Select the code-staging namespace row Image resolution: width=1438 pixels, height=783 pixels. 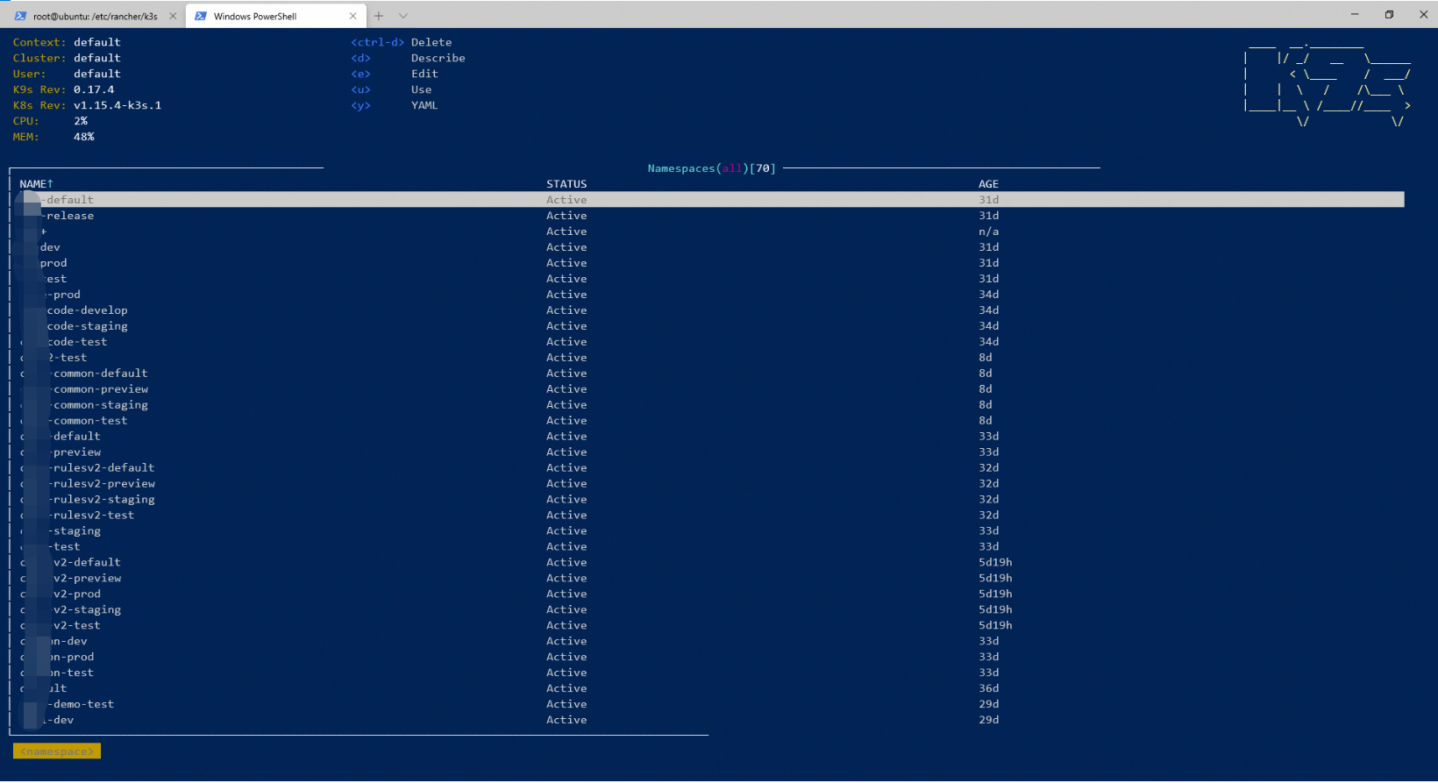pos(710,326)
